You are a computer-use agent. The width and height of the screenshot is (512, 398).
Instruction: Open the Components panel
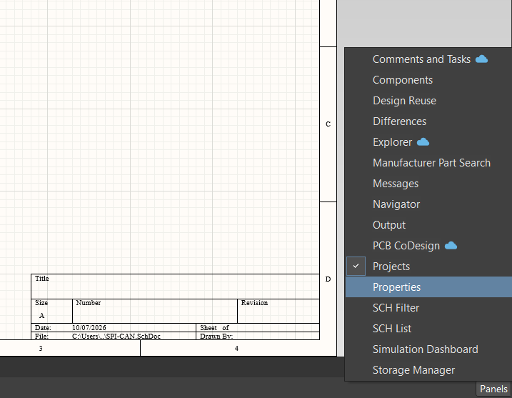pos(428,80)
